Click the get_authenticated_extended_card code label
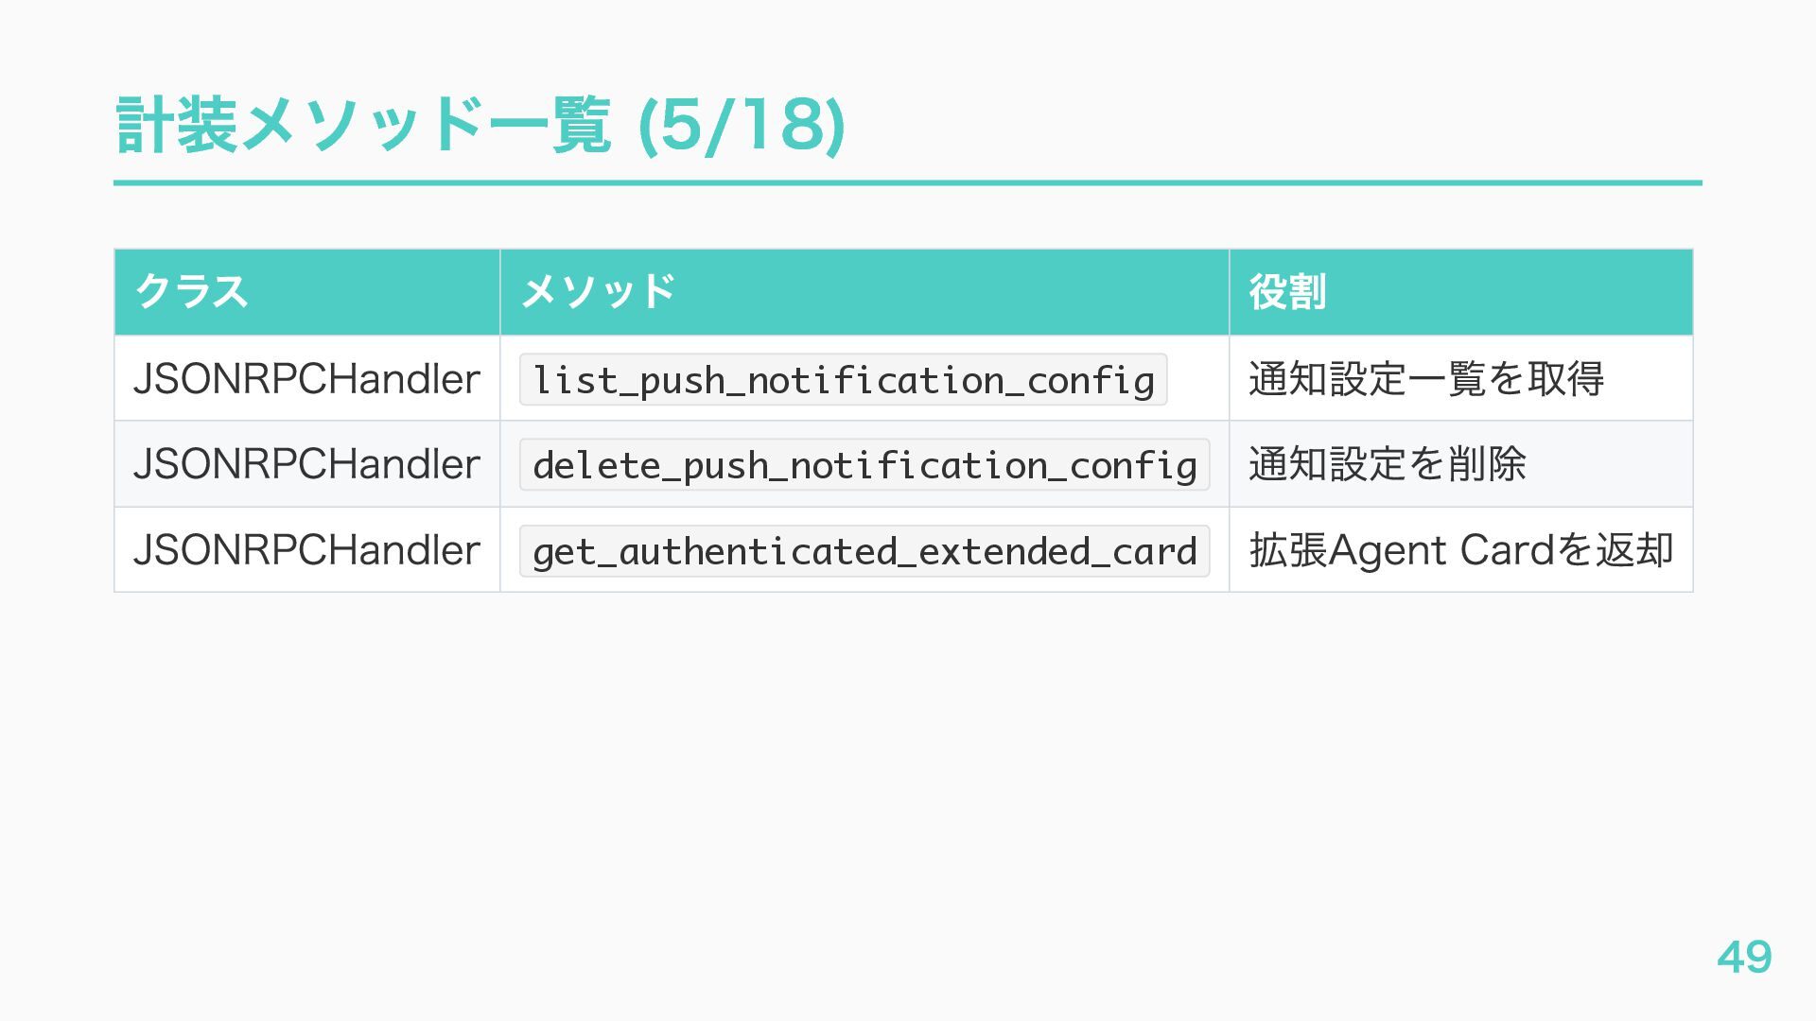This screenshot has width=1816, height=1021. click(864, 551)
